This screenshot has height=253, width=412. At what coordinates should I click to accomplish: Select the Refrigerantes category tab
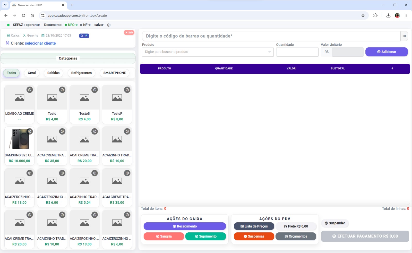(81, 73)
